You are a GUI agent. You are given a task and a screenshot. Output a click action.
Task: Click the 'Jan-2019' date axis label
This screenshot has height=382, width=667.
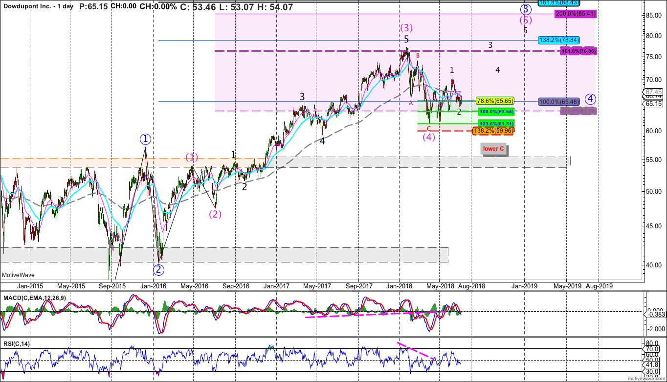[524, 286]
